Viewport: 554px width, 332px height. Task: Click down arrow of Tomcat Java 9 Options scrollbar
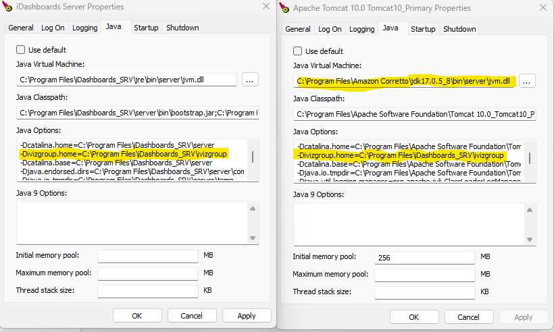click(530, 240)
